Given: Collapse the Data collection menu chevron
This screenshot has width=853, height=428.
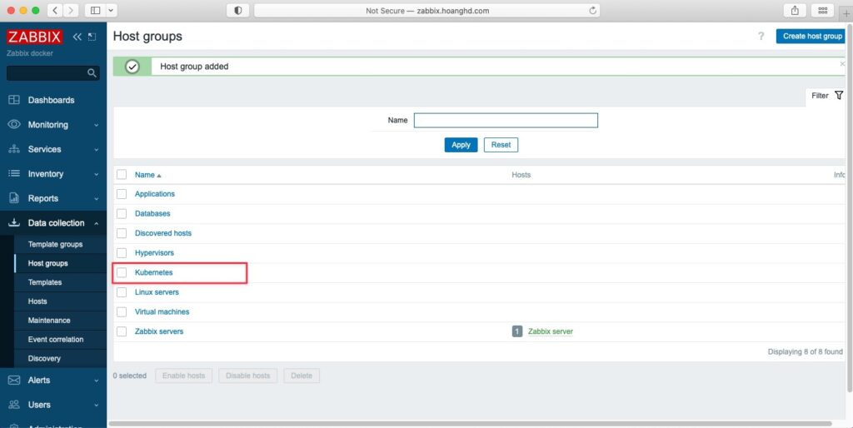Looking at the screenshot, I should 97,223.
